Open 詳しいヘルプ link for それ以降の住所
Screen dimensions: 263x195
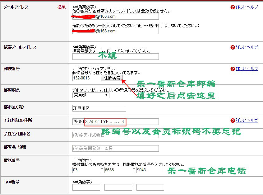tap(247, 121)
